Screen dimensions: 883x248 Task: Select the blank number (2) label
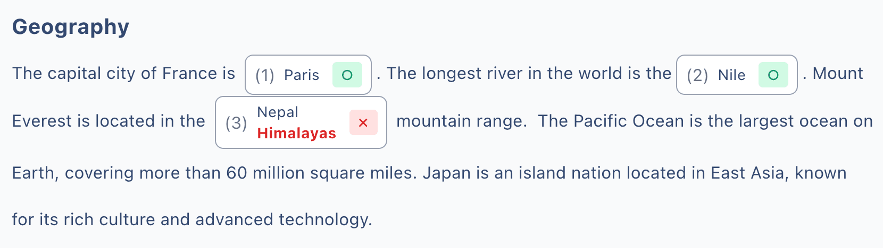[x=697, y=75]
